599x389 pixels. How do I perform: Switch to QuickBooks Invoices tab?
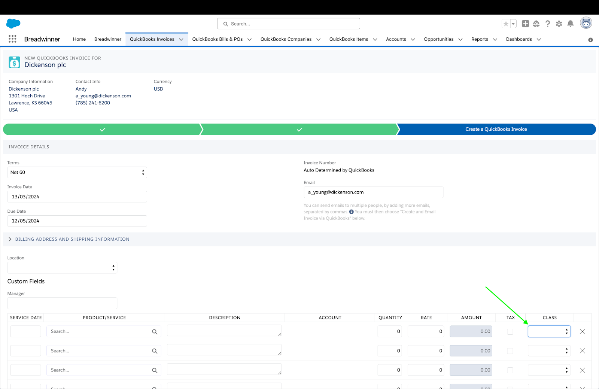pyautogui.click(x=152, y=39)
